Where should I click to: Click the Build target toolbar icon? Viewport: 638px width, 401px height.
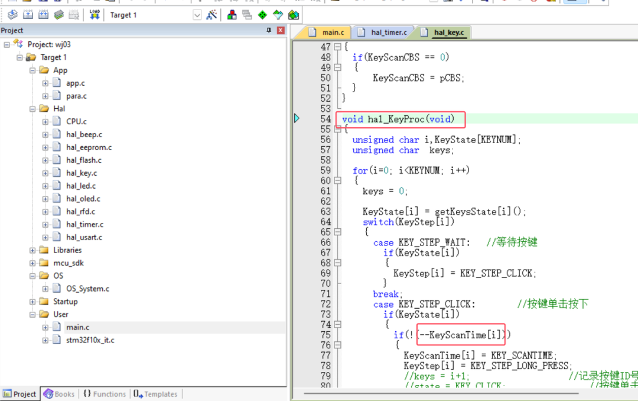[x=28, y=15]
